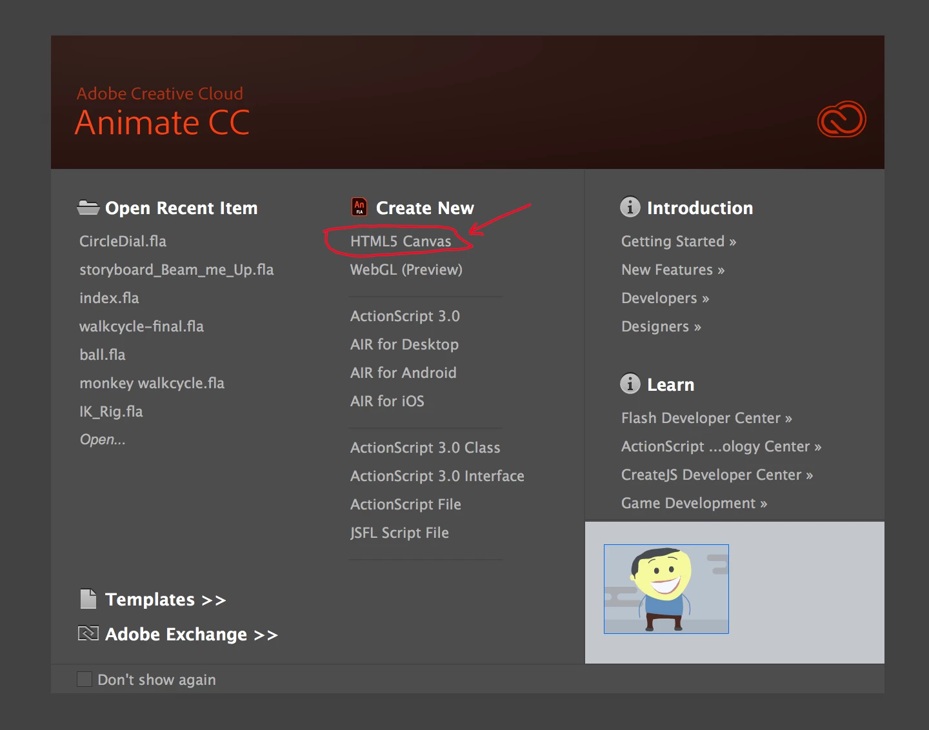Open the Flash Developer Center » link
This screenshot has height=730, width=929.
pos(706,418)
